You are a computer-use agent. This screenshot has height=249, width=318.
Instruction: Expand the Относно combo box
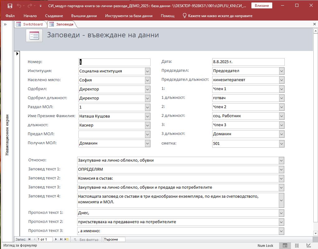coord(281,161)
